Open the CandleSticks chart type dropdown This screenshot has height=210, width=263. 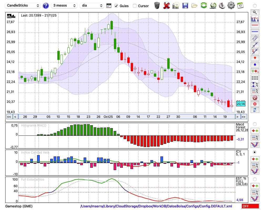click(23, 6)
